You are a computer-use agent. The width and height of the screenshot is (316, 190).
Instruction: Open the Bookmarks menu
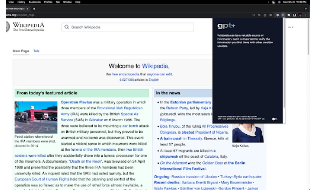[x=35, y=2]
